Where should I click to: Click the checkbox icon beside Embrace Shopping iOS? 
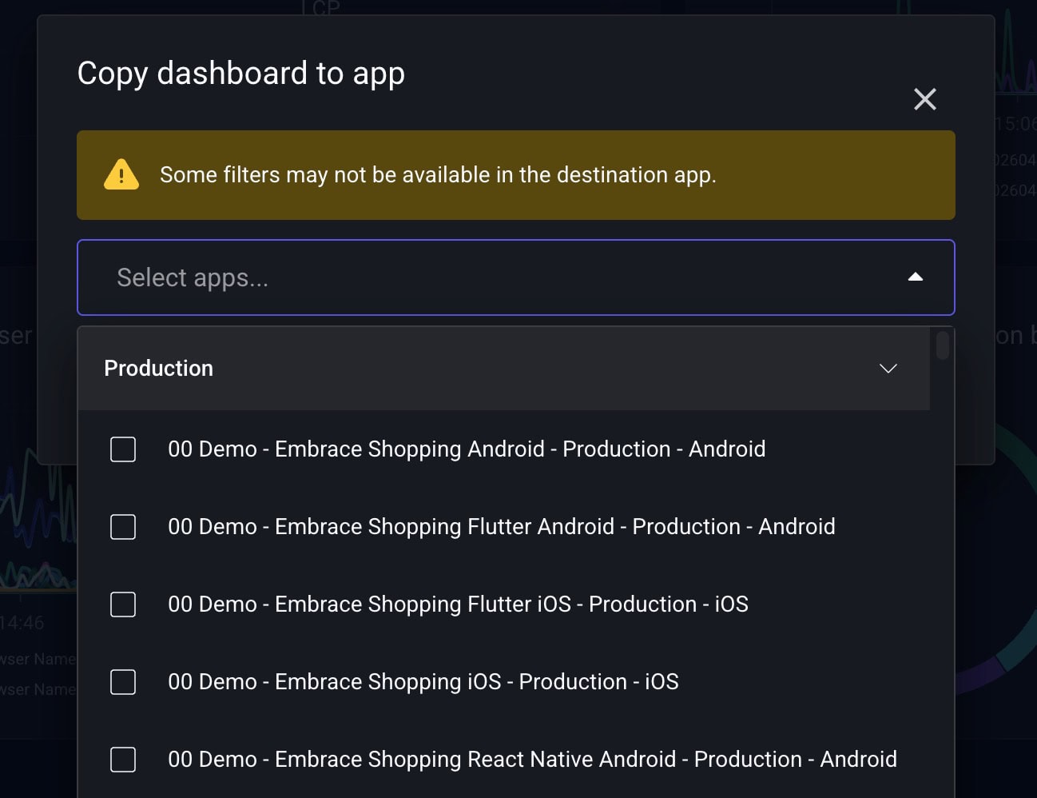122,682
